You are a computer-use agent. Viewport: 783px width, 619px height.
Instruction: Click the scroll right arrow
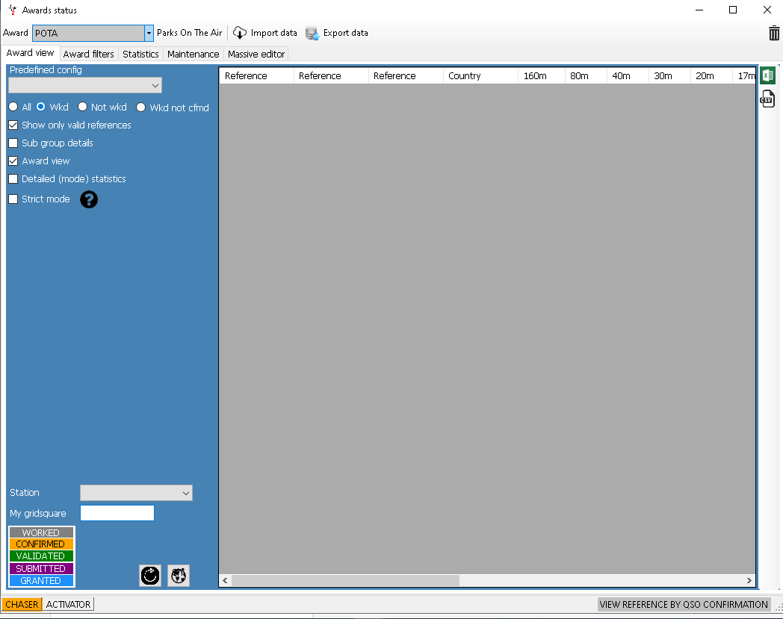pos(749,581)
